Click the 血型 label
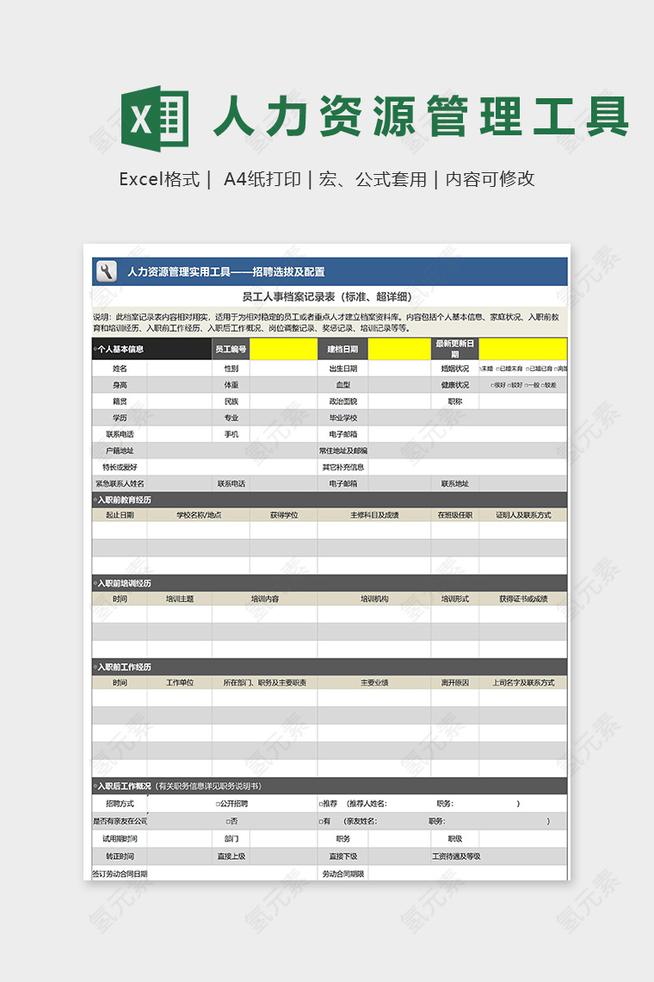 point(343,385)
